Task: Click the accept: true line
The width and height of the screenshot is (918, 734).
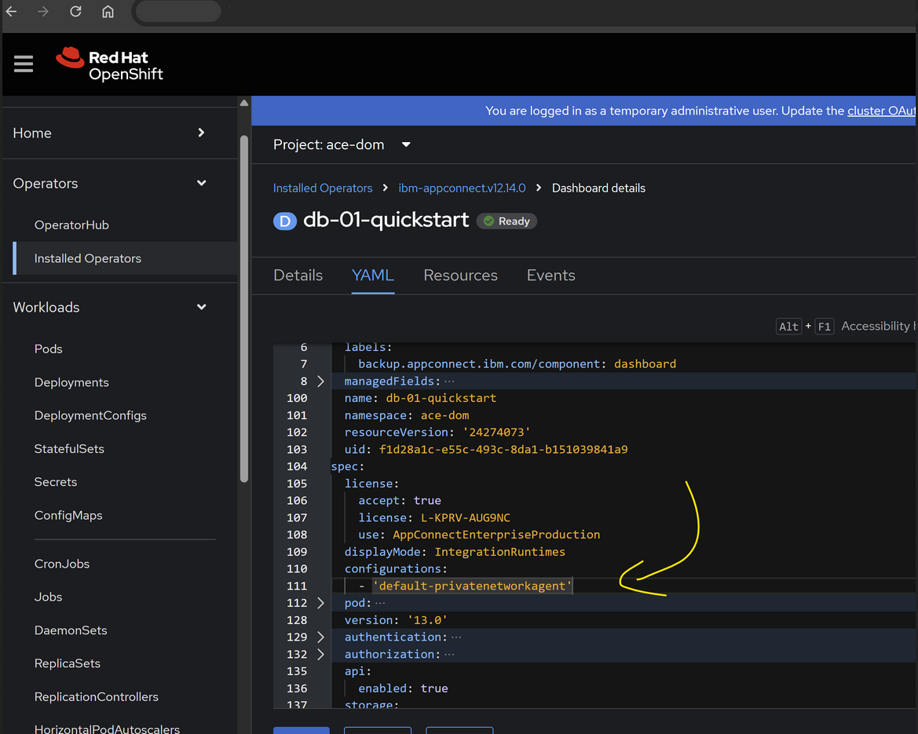Action: tap(400, 501)
